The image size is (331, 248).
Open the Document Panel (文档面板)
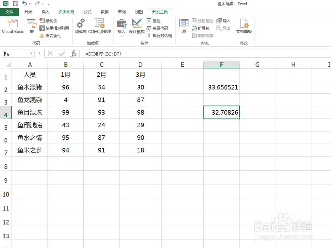pyautogui.click(x=244, y=26)
